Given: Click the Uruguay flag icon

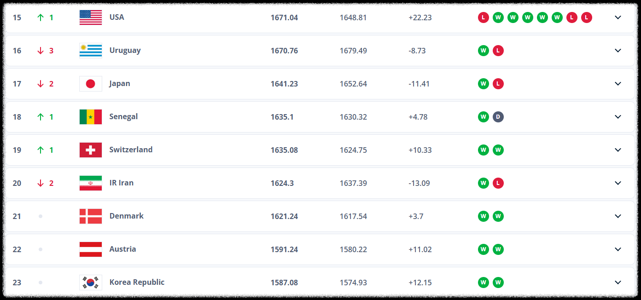Looking at the screenshot, I should click(x=91, y=51).
